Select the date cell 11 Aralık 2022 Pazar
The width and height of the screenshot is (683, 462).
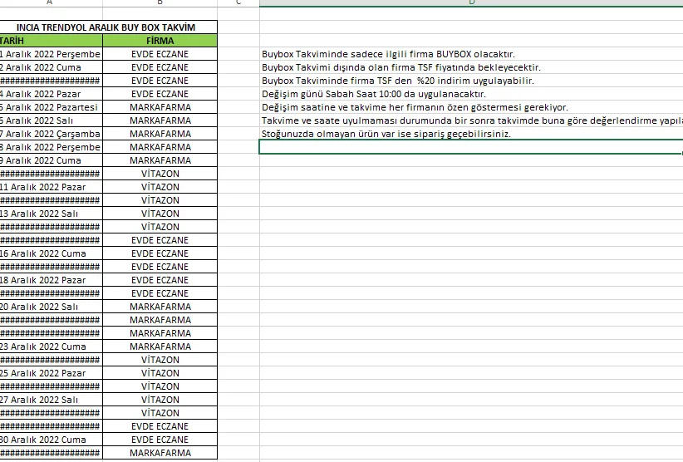pyautogui.click(x=51, y=187)
